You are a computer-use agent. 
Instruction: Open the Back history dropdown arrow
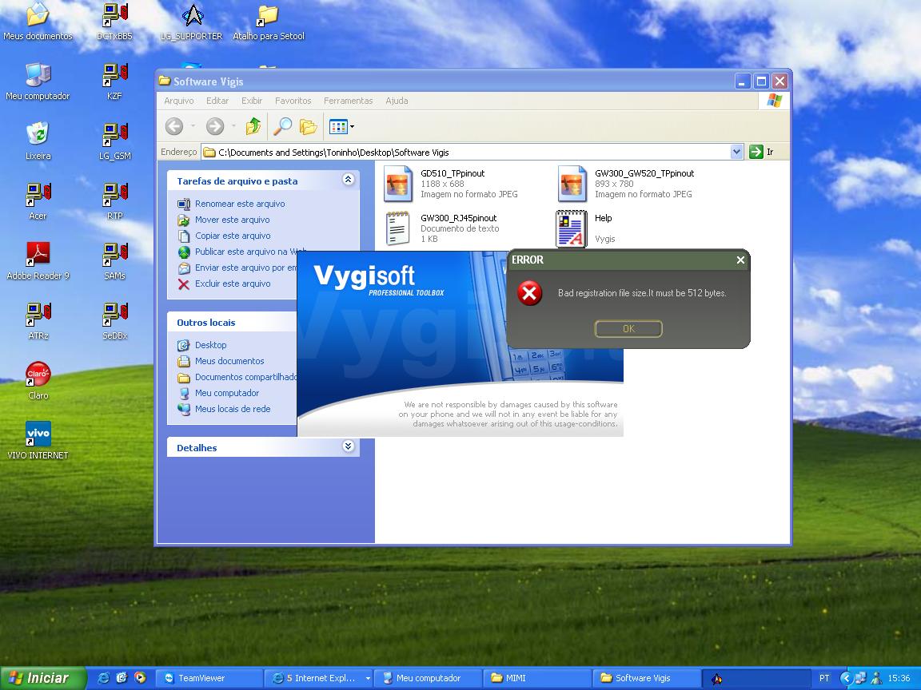[193, 126]
